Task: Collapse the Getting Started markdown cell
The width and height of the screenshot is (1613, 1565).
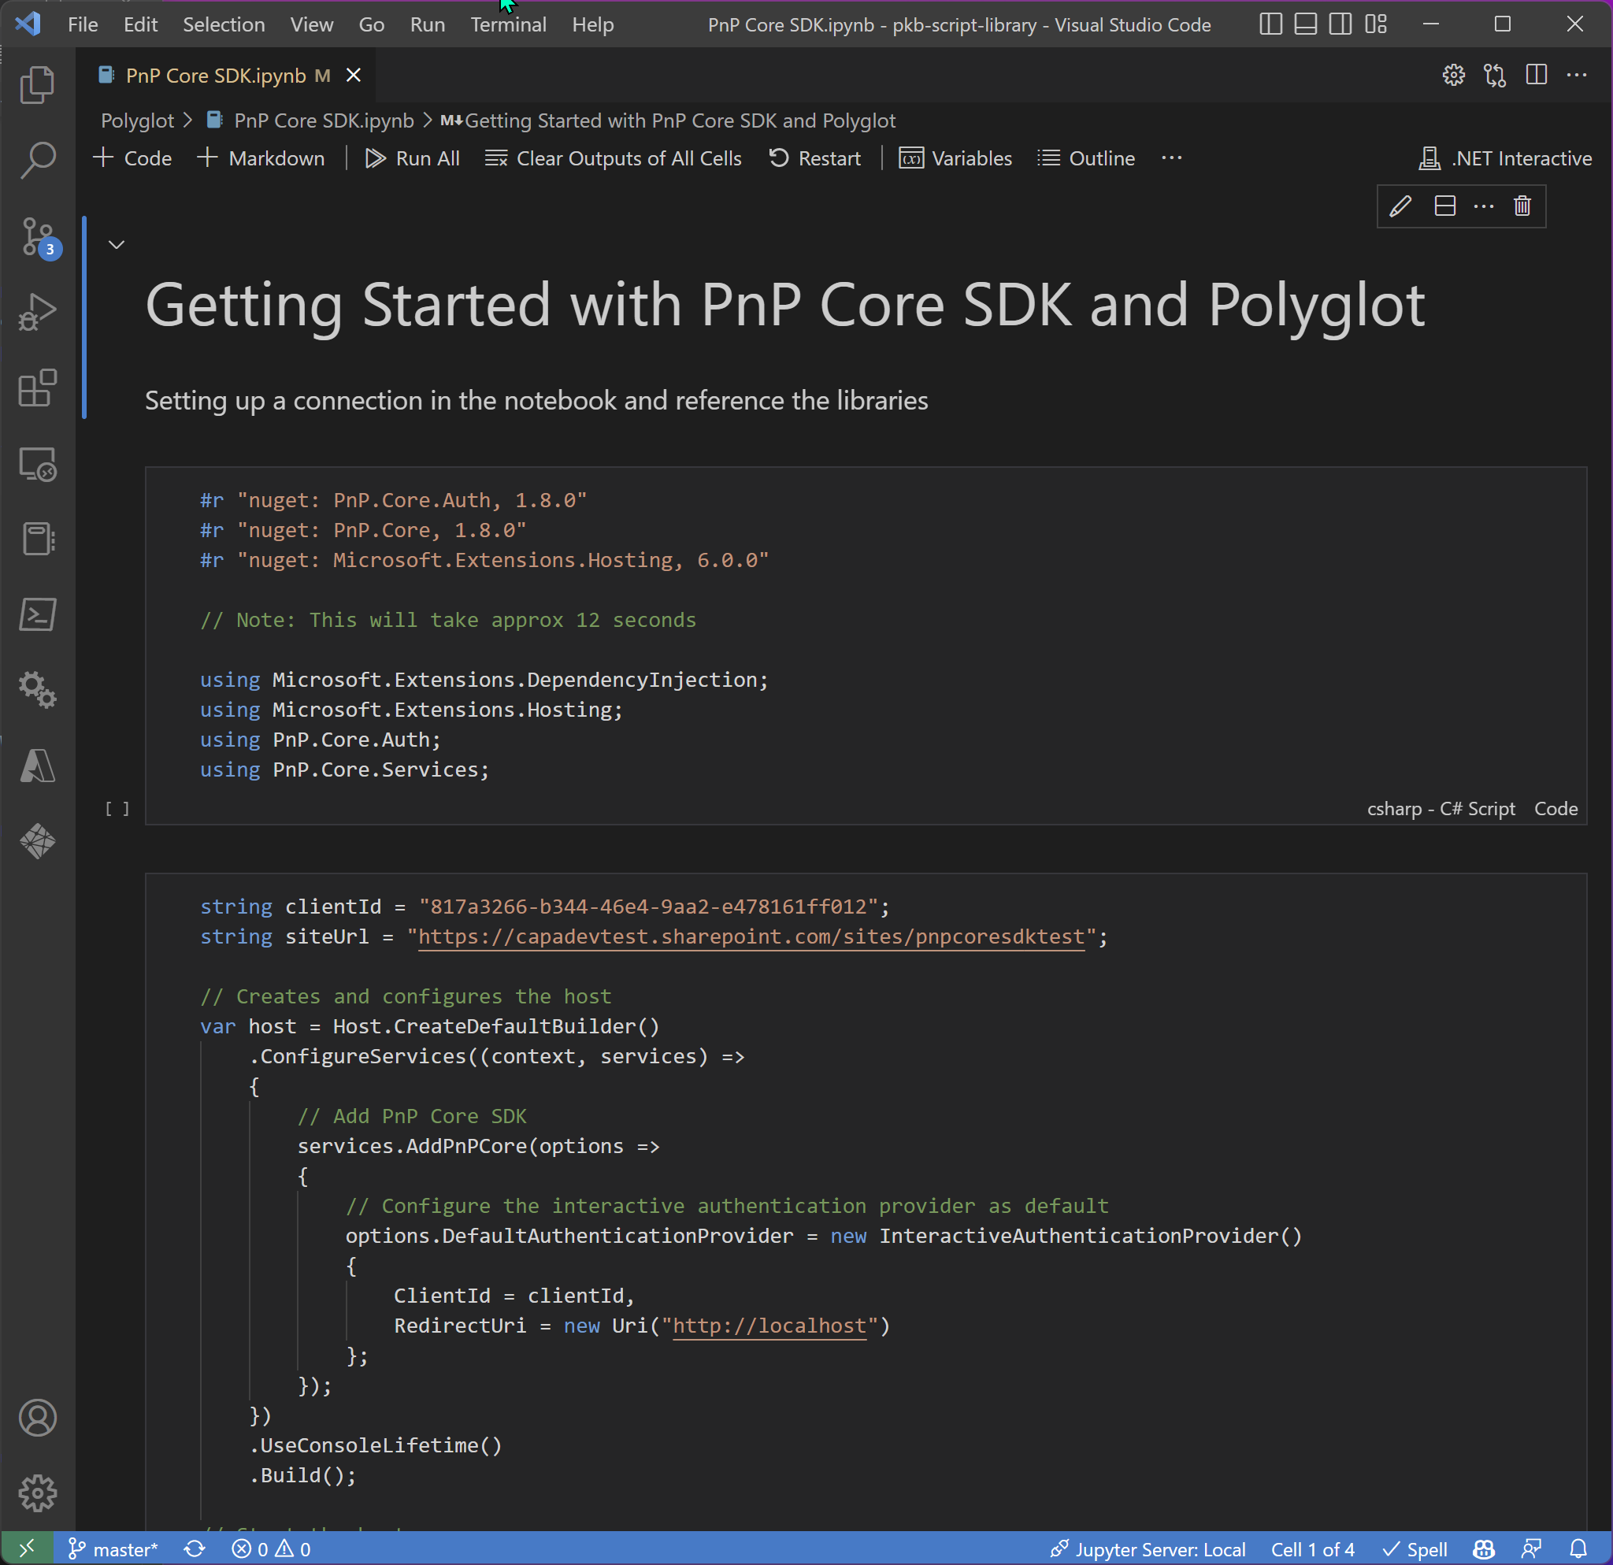Action: 116,244
